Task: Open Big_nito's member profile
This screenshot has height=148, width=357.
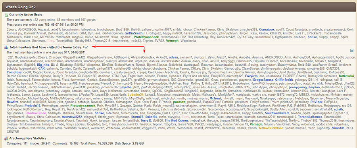Action: click(x=43, y=65)
